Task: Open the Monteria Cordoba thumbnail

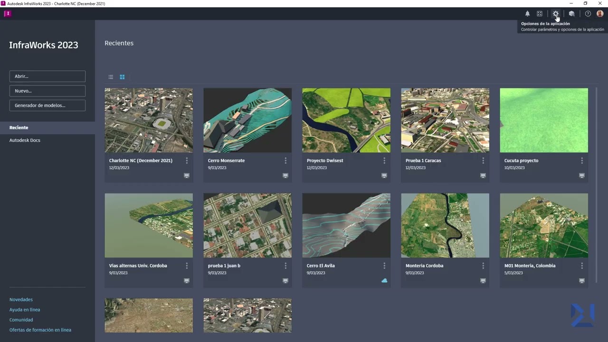Action: coord(445,226)
